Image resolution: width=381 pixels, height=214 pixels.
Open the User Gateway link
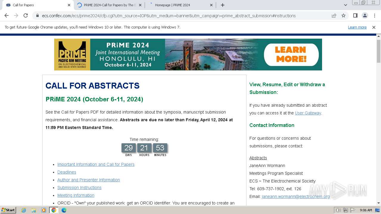click(308, 113)
